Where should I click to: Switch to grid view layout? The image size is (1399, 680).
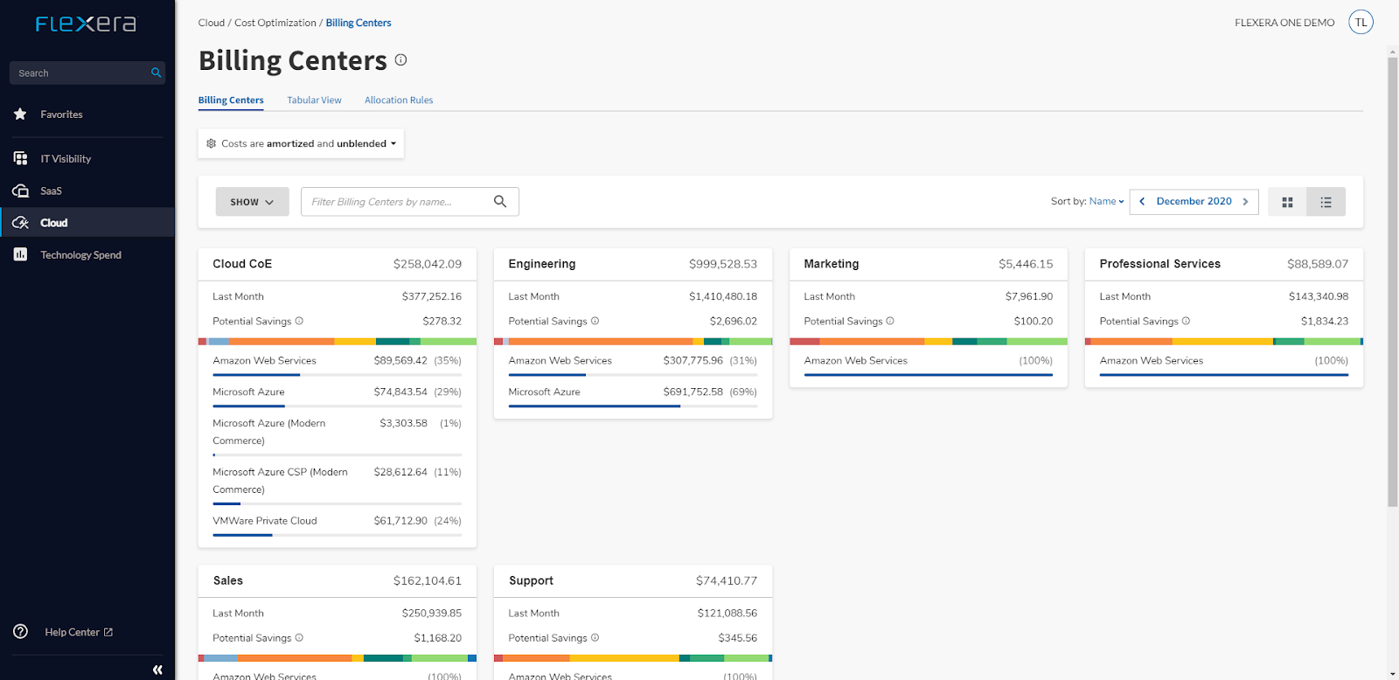point(1287,202)
